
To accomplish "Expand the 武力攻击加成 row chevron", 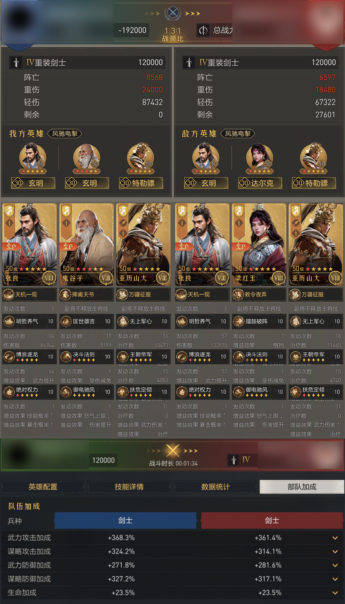I will click(x=335, y=538).
